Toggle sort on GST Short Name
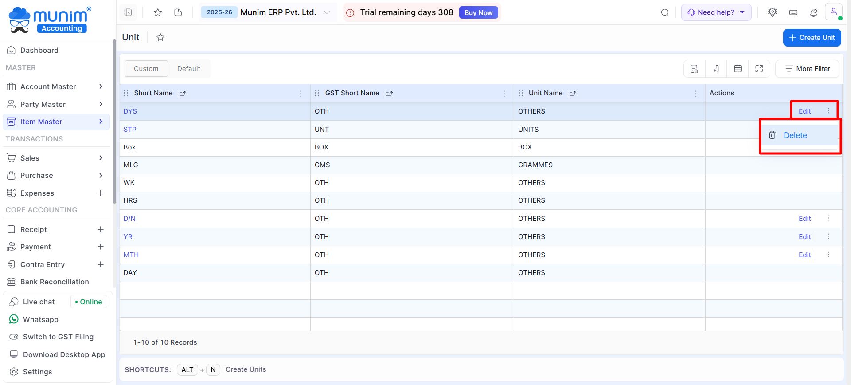This screenshot has height=385, width=851. (x=389, y=94)
